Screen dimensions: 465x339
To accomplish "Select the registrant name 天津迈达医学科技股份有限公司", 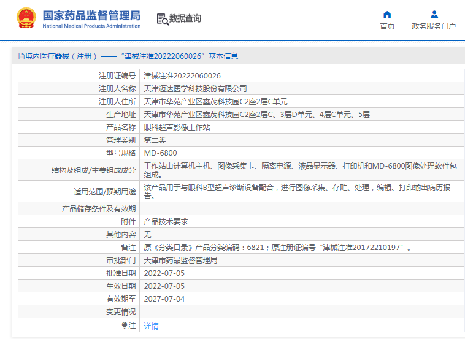I will 195,89.
